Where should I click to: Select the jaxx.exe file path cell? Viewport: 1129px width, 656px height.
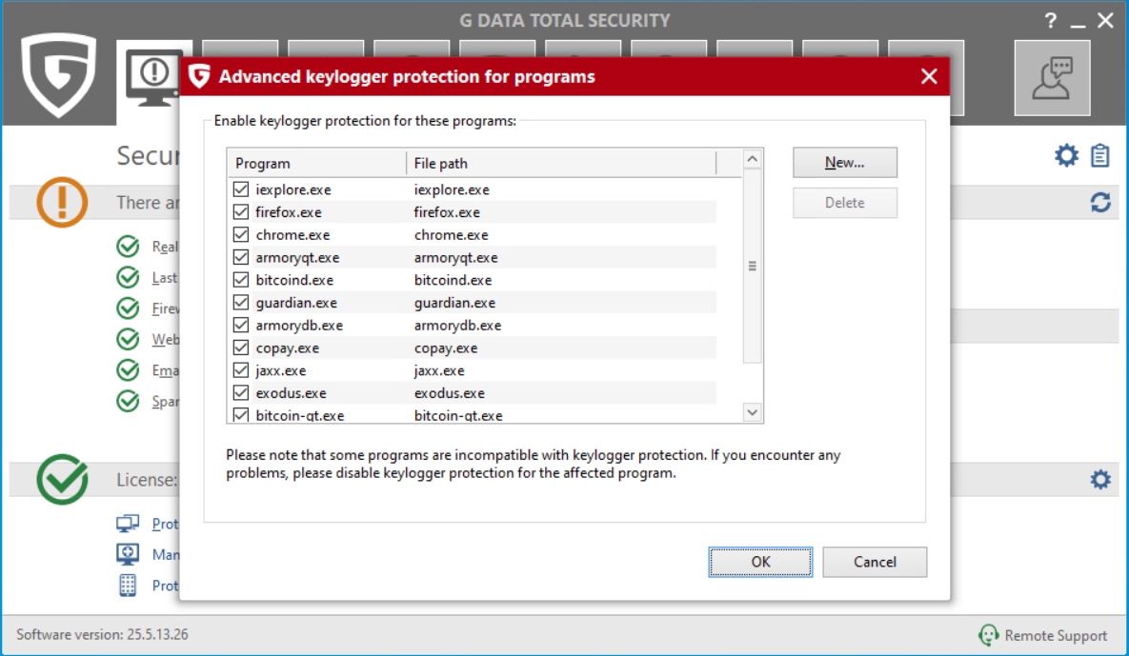pos(439,370)
